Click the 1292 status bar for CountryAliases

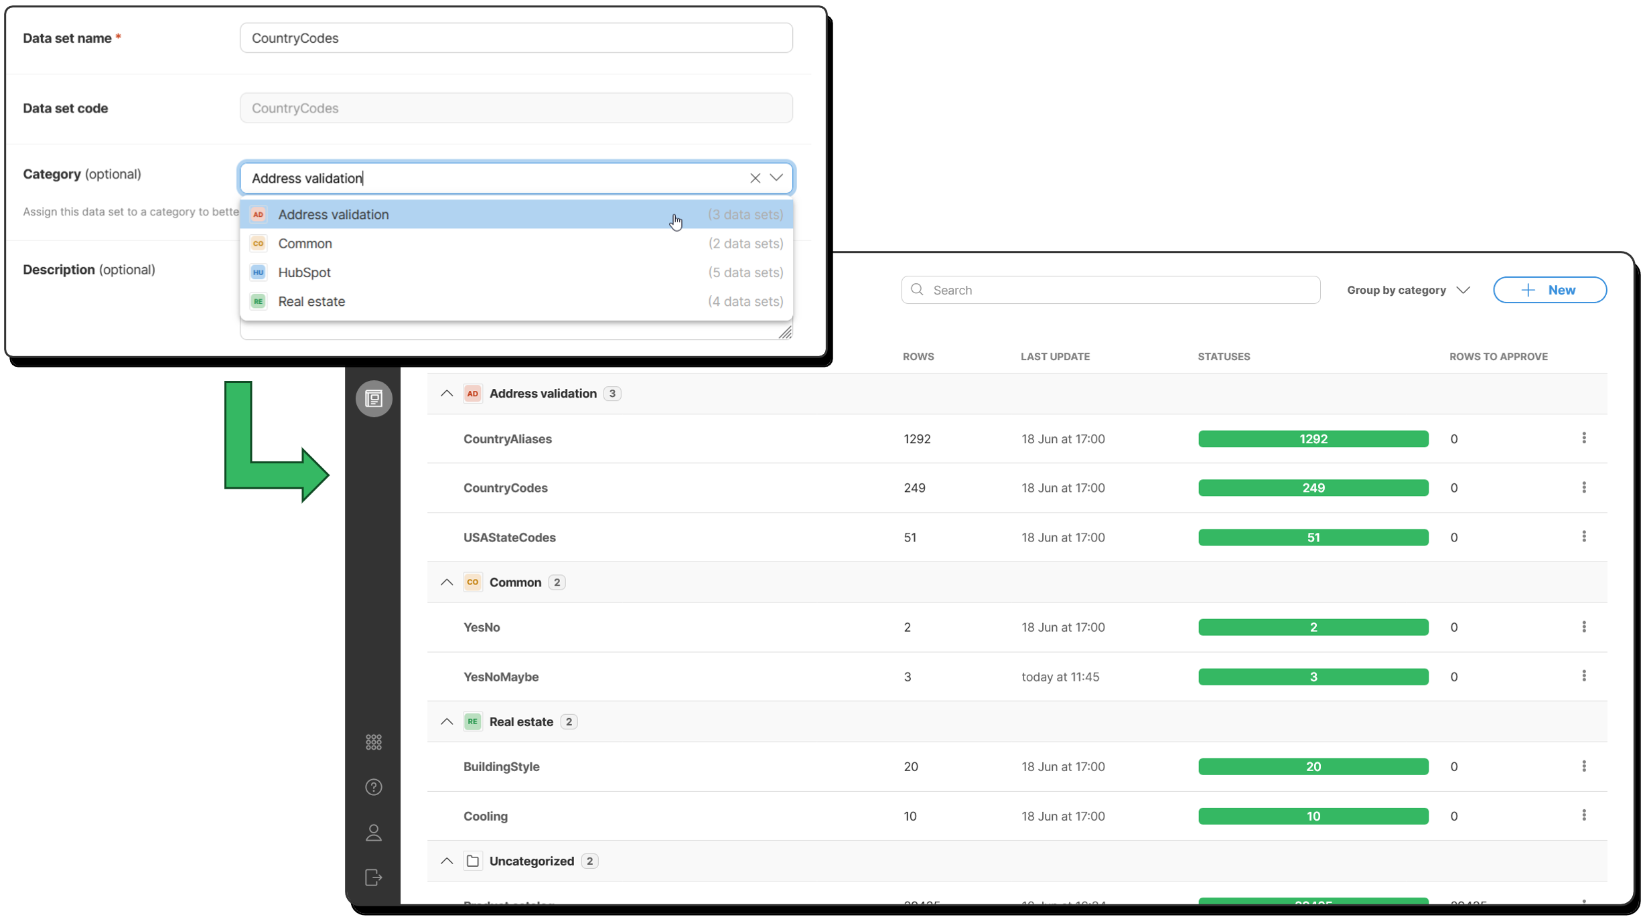pos(1313,439)
